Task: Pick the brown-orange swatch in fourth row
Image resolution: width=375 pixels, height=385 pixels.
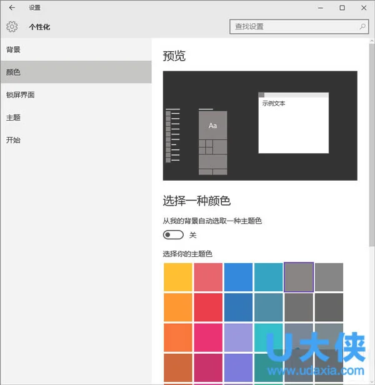Action: pos(178,367)
